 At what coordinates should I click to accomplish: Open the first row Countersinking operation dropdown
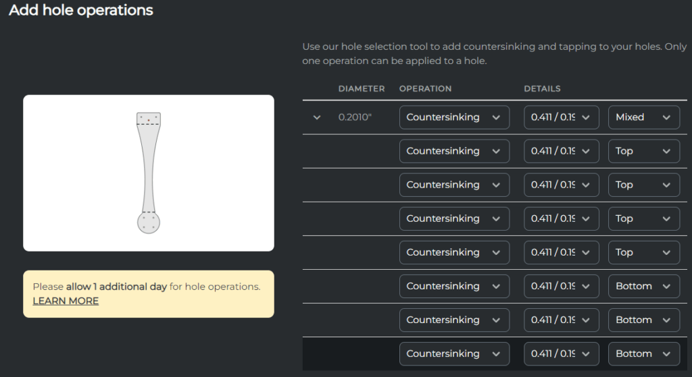pos(453,117)
